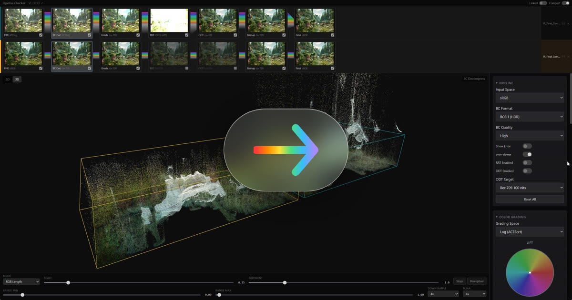
Task: Click the Lift color wheel center handle
Action: [530, 272]
